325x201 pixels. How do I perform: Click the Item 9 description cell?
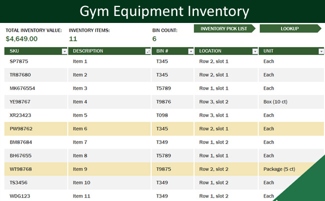(x=80, y=169)
